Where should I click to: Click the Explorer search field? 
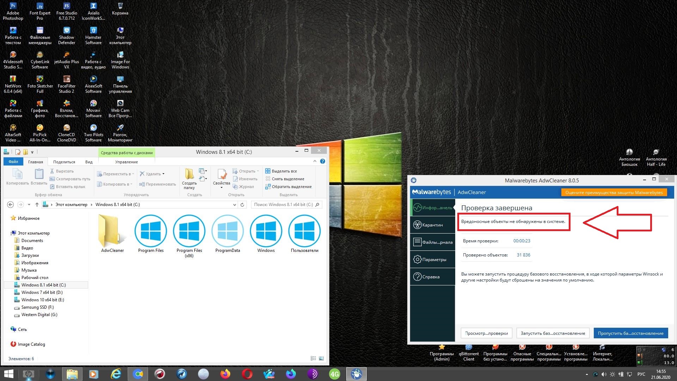tap(286, 205)
